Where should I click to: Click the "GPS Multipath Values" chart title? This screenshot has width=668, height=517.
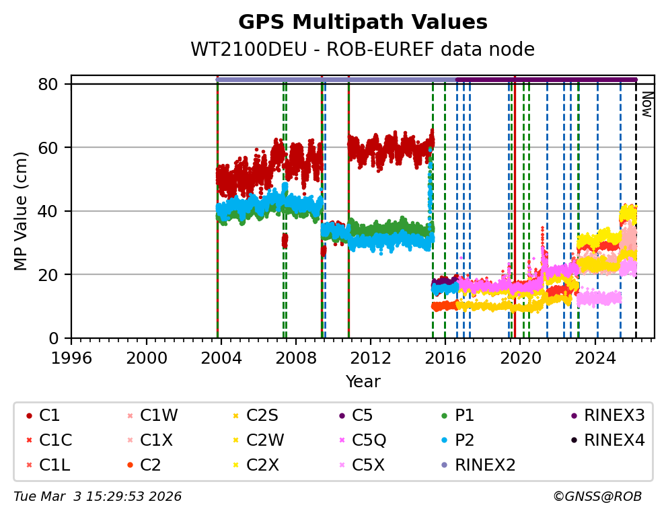[x=363, y=22]
